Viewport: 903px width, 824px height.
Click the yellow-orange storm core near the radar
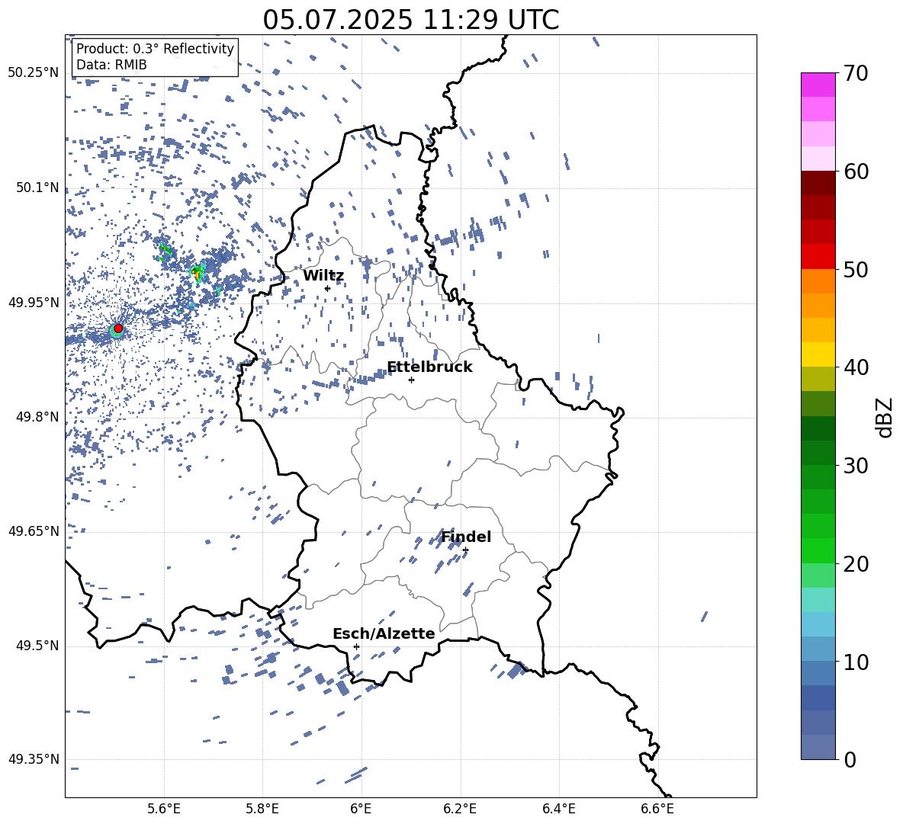[199, 275]
